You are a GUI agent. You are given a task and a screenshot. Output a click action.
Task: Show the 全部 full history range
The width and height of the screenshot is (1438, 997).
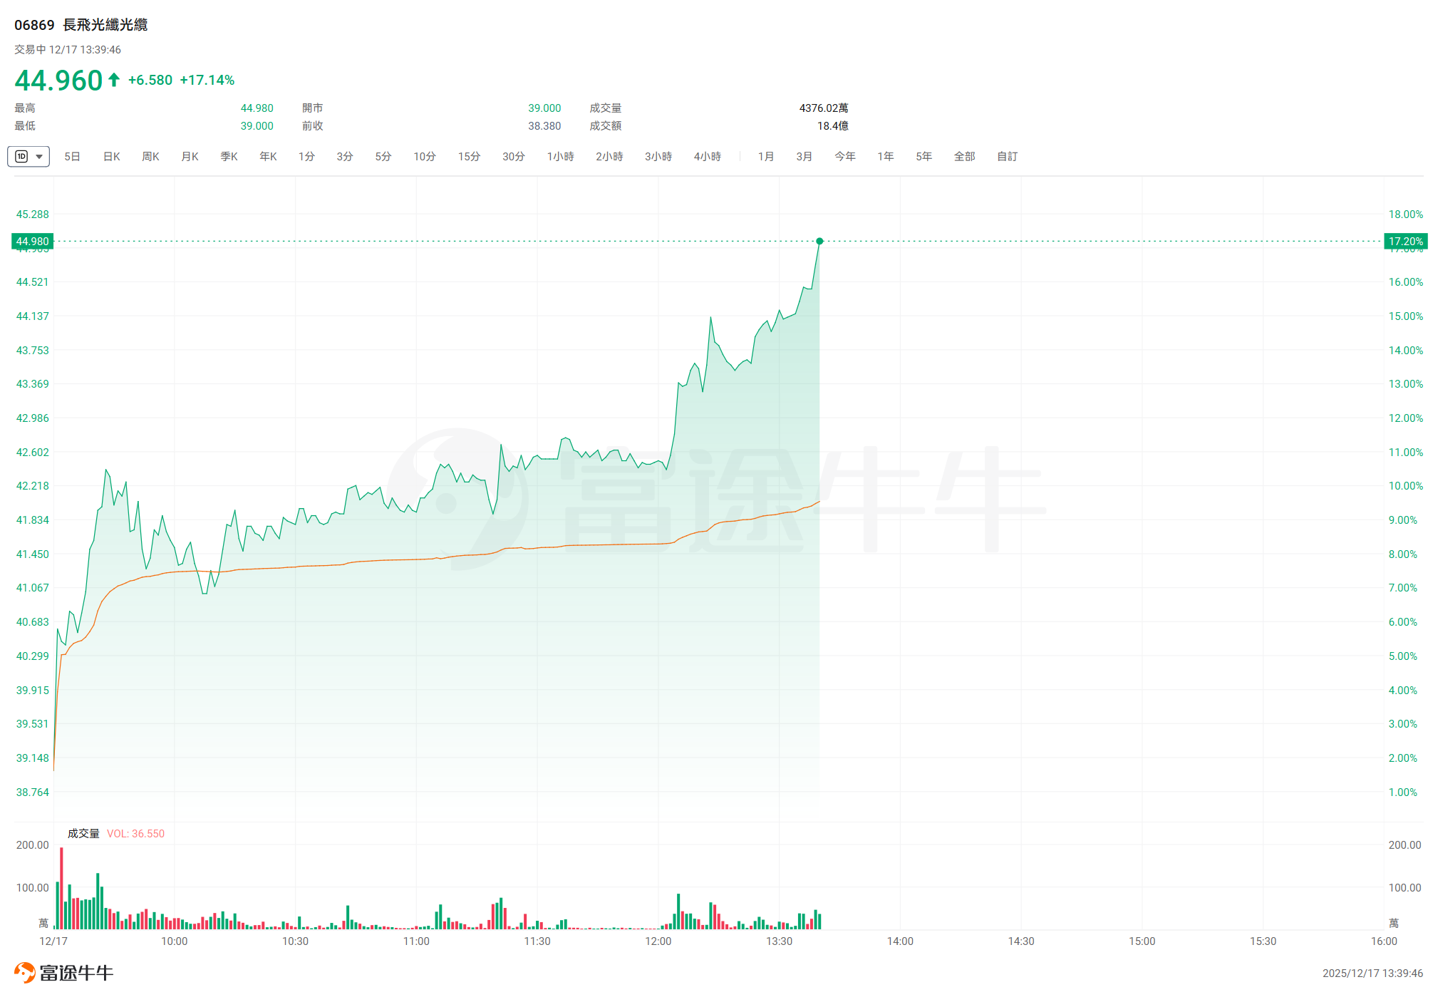[964, 156]
